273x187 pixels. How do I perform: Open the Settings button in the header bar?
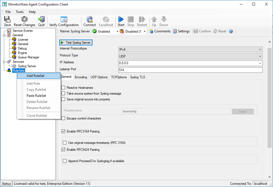pyautogui.click(x=181, y=31)
